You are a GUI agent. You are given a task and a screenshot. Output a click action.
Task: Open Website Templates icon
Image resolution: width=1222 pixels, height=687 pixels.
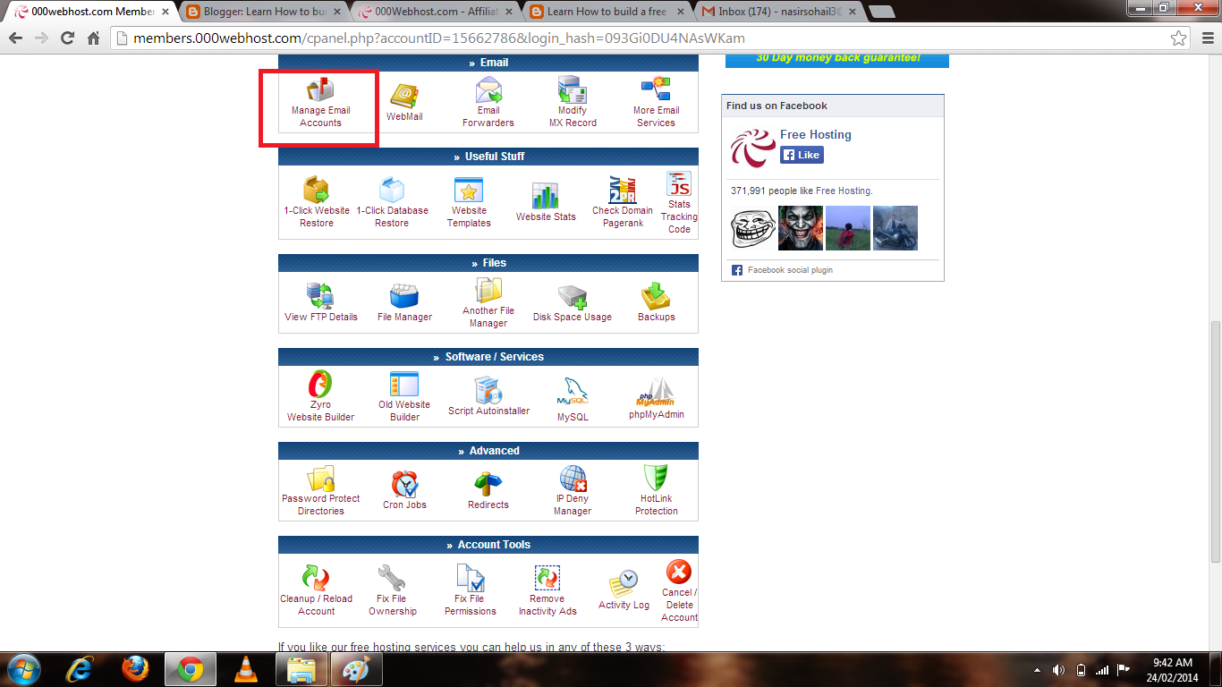tap(469, 190)
